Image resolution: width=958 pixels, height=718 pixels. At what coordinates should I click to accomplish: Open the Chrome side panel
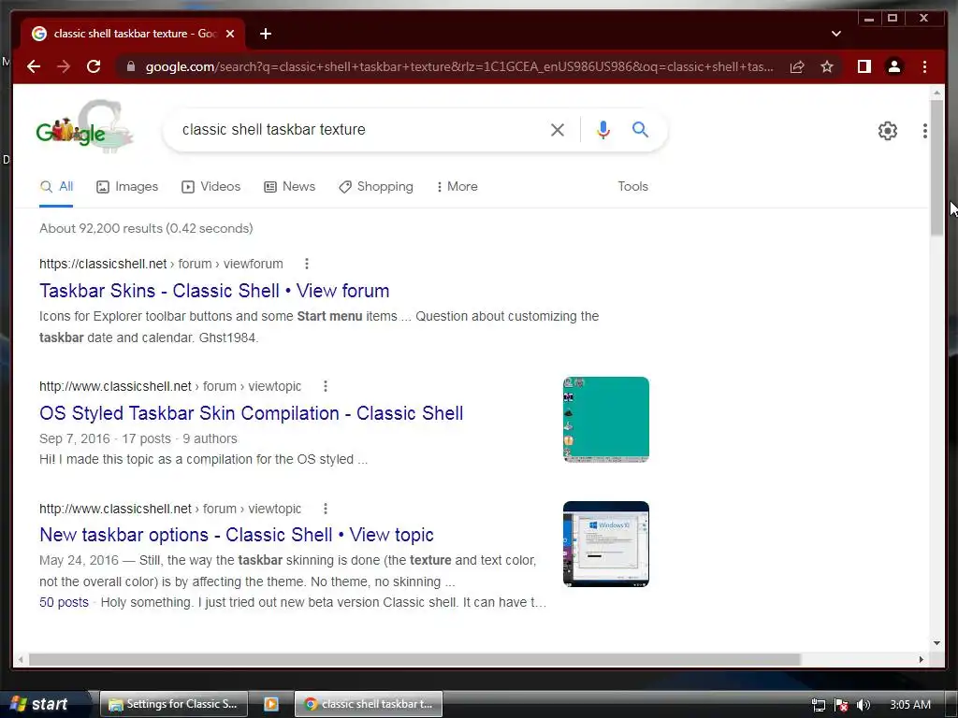[x=864, y=66]
